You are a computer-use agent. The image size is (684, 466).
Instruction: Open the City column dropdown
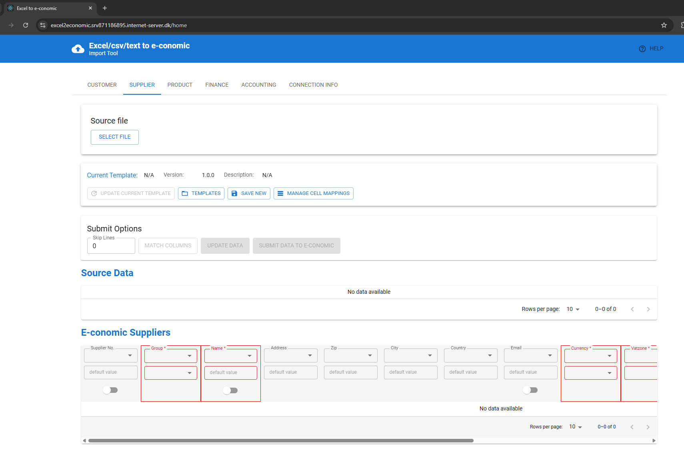tap(411, 355)
